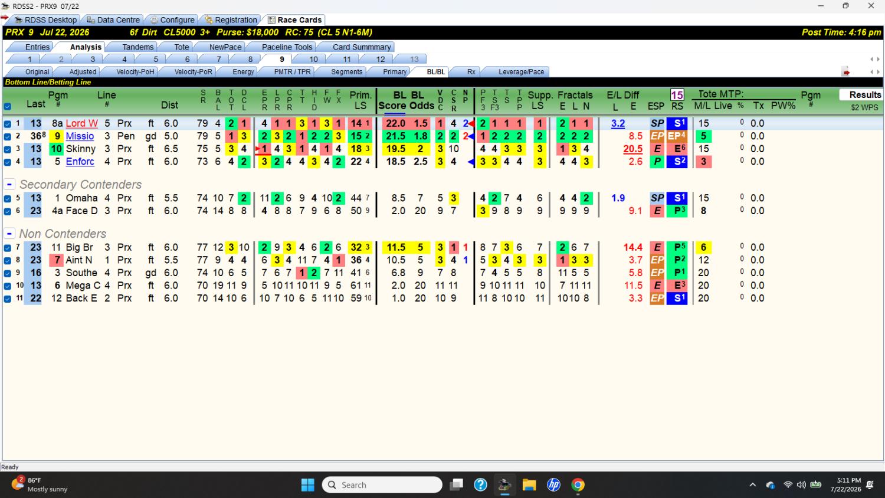The width and height of the screenshot is (885, 498).
Task: Show hidden system tray icons
Action: click(x=752, y=485)
